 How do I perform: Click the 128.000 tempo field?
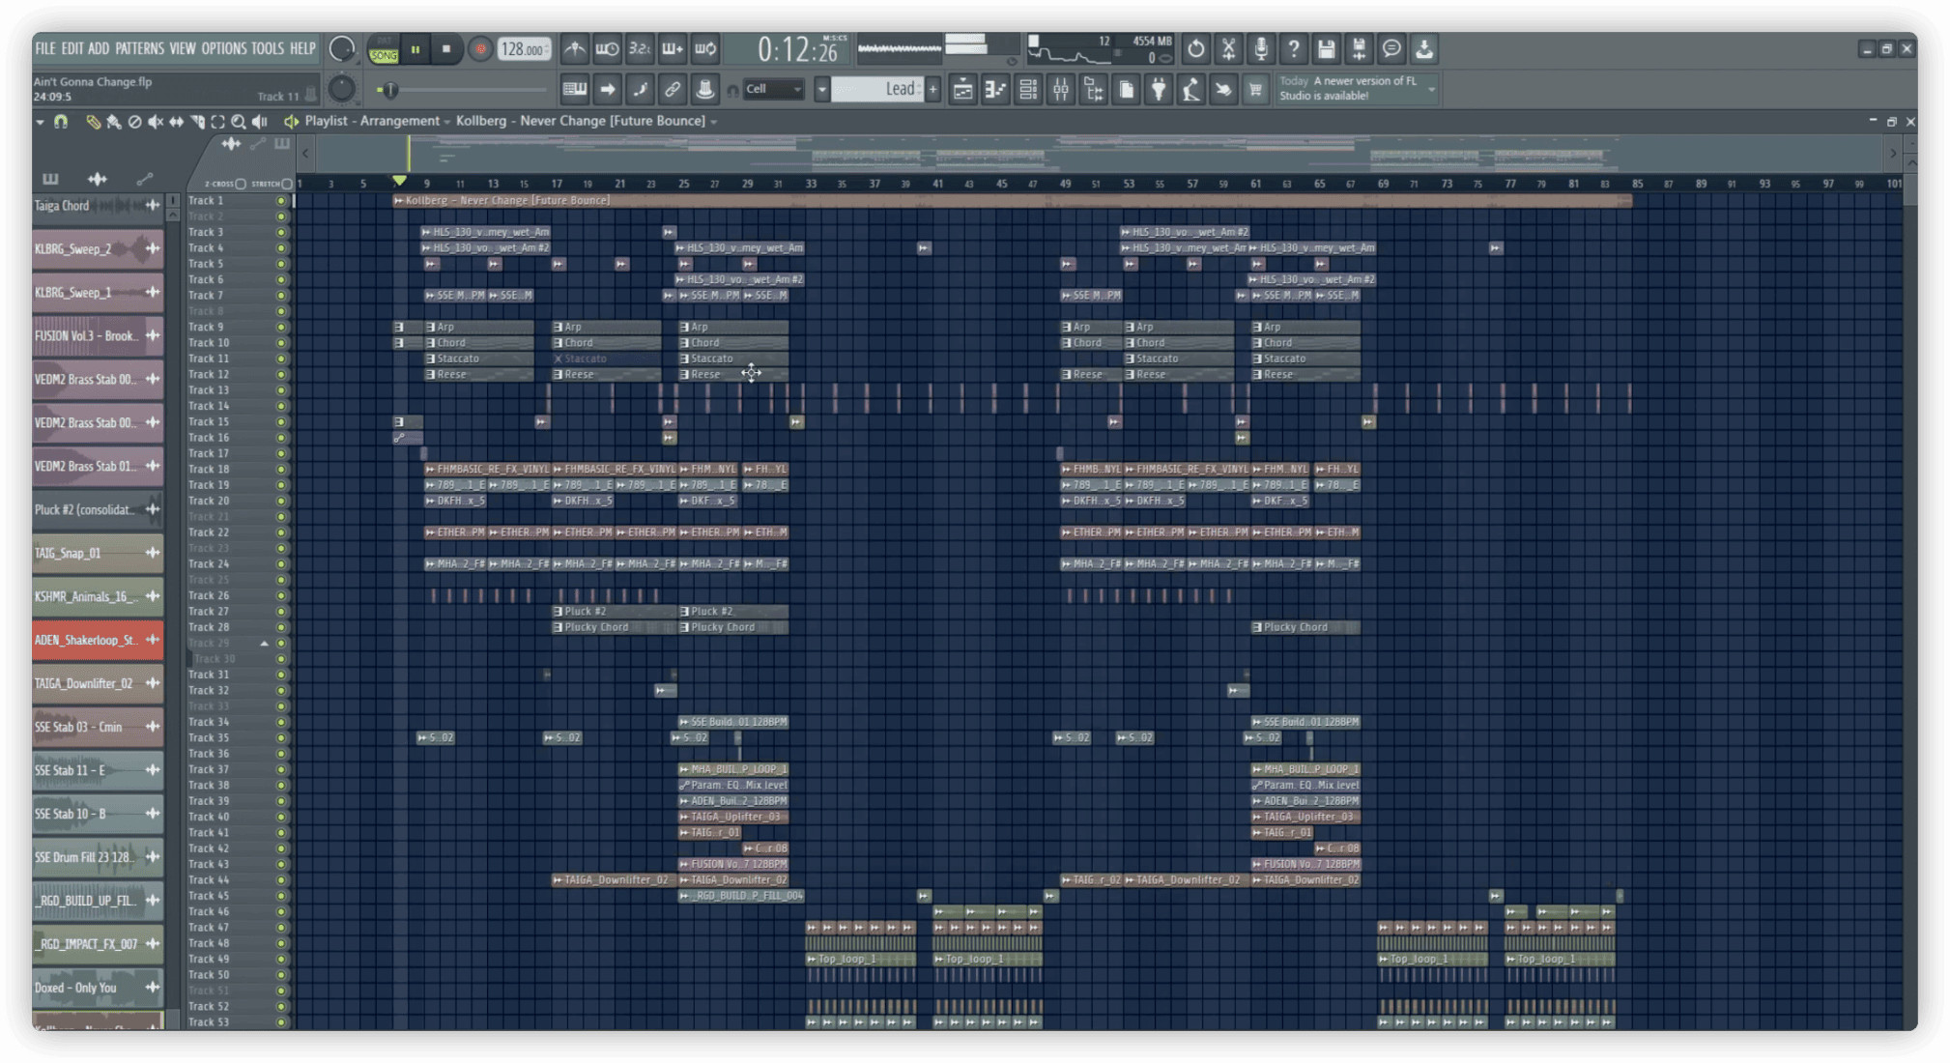click(x=524, y=49)
